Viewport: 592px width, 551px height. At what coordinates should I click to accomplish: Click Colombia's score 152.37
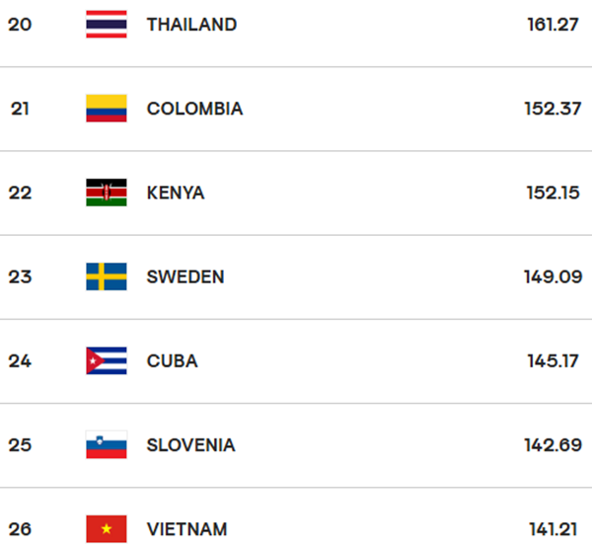553,109
